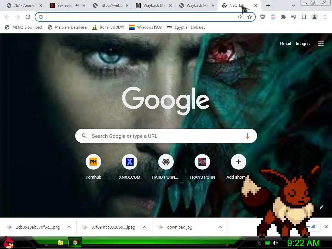
Task: Open the green monitor tray icon
Action: (x=267, y=243)
